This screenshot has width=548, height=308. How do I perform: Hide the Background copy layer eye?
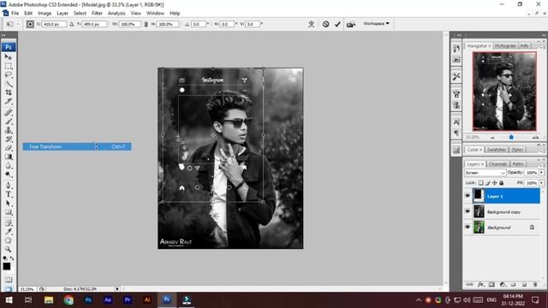(x=468, y=211)
